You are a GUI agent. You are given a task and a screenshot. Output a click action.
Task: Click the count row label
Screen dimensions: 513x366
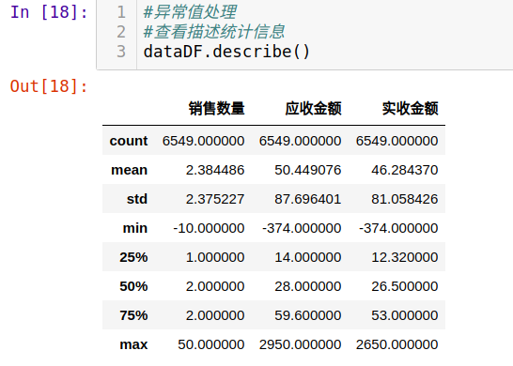(x=129, y=141)
